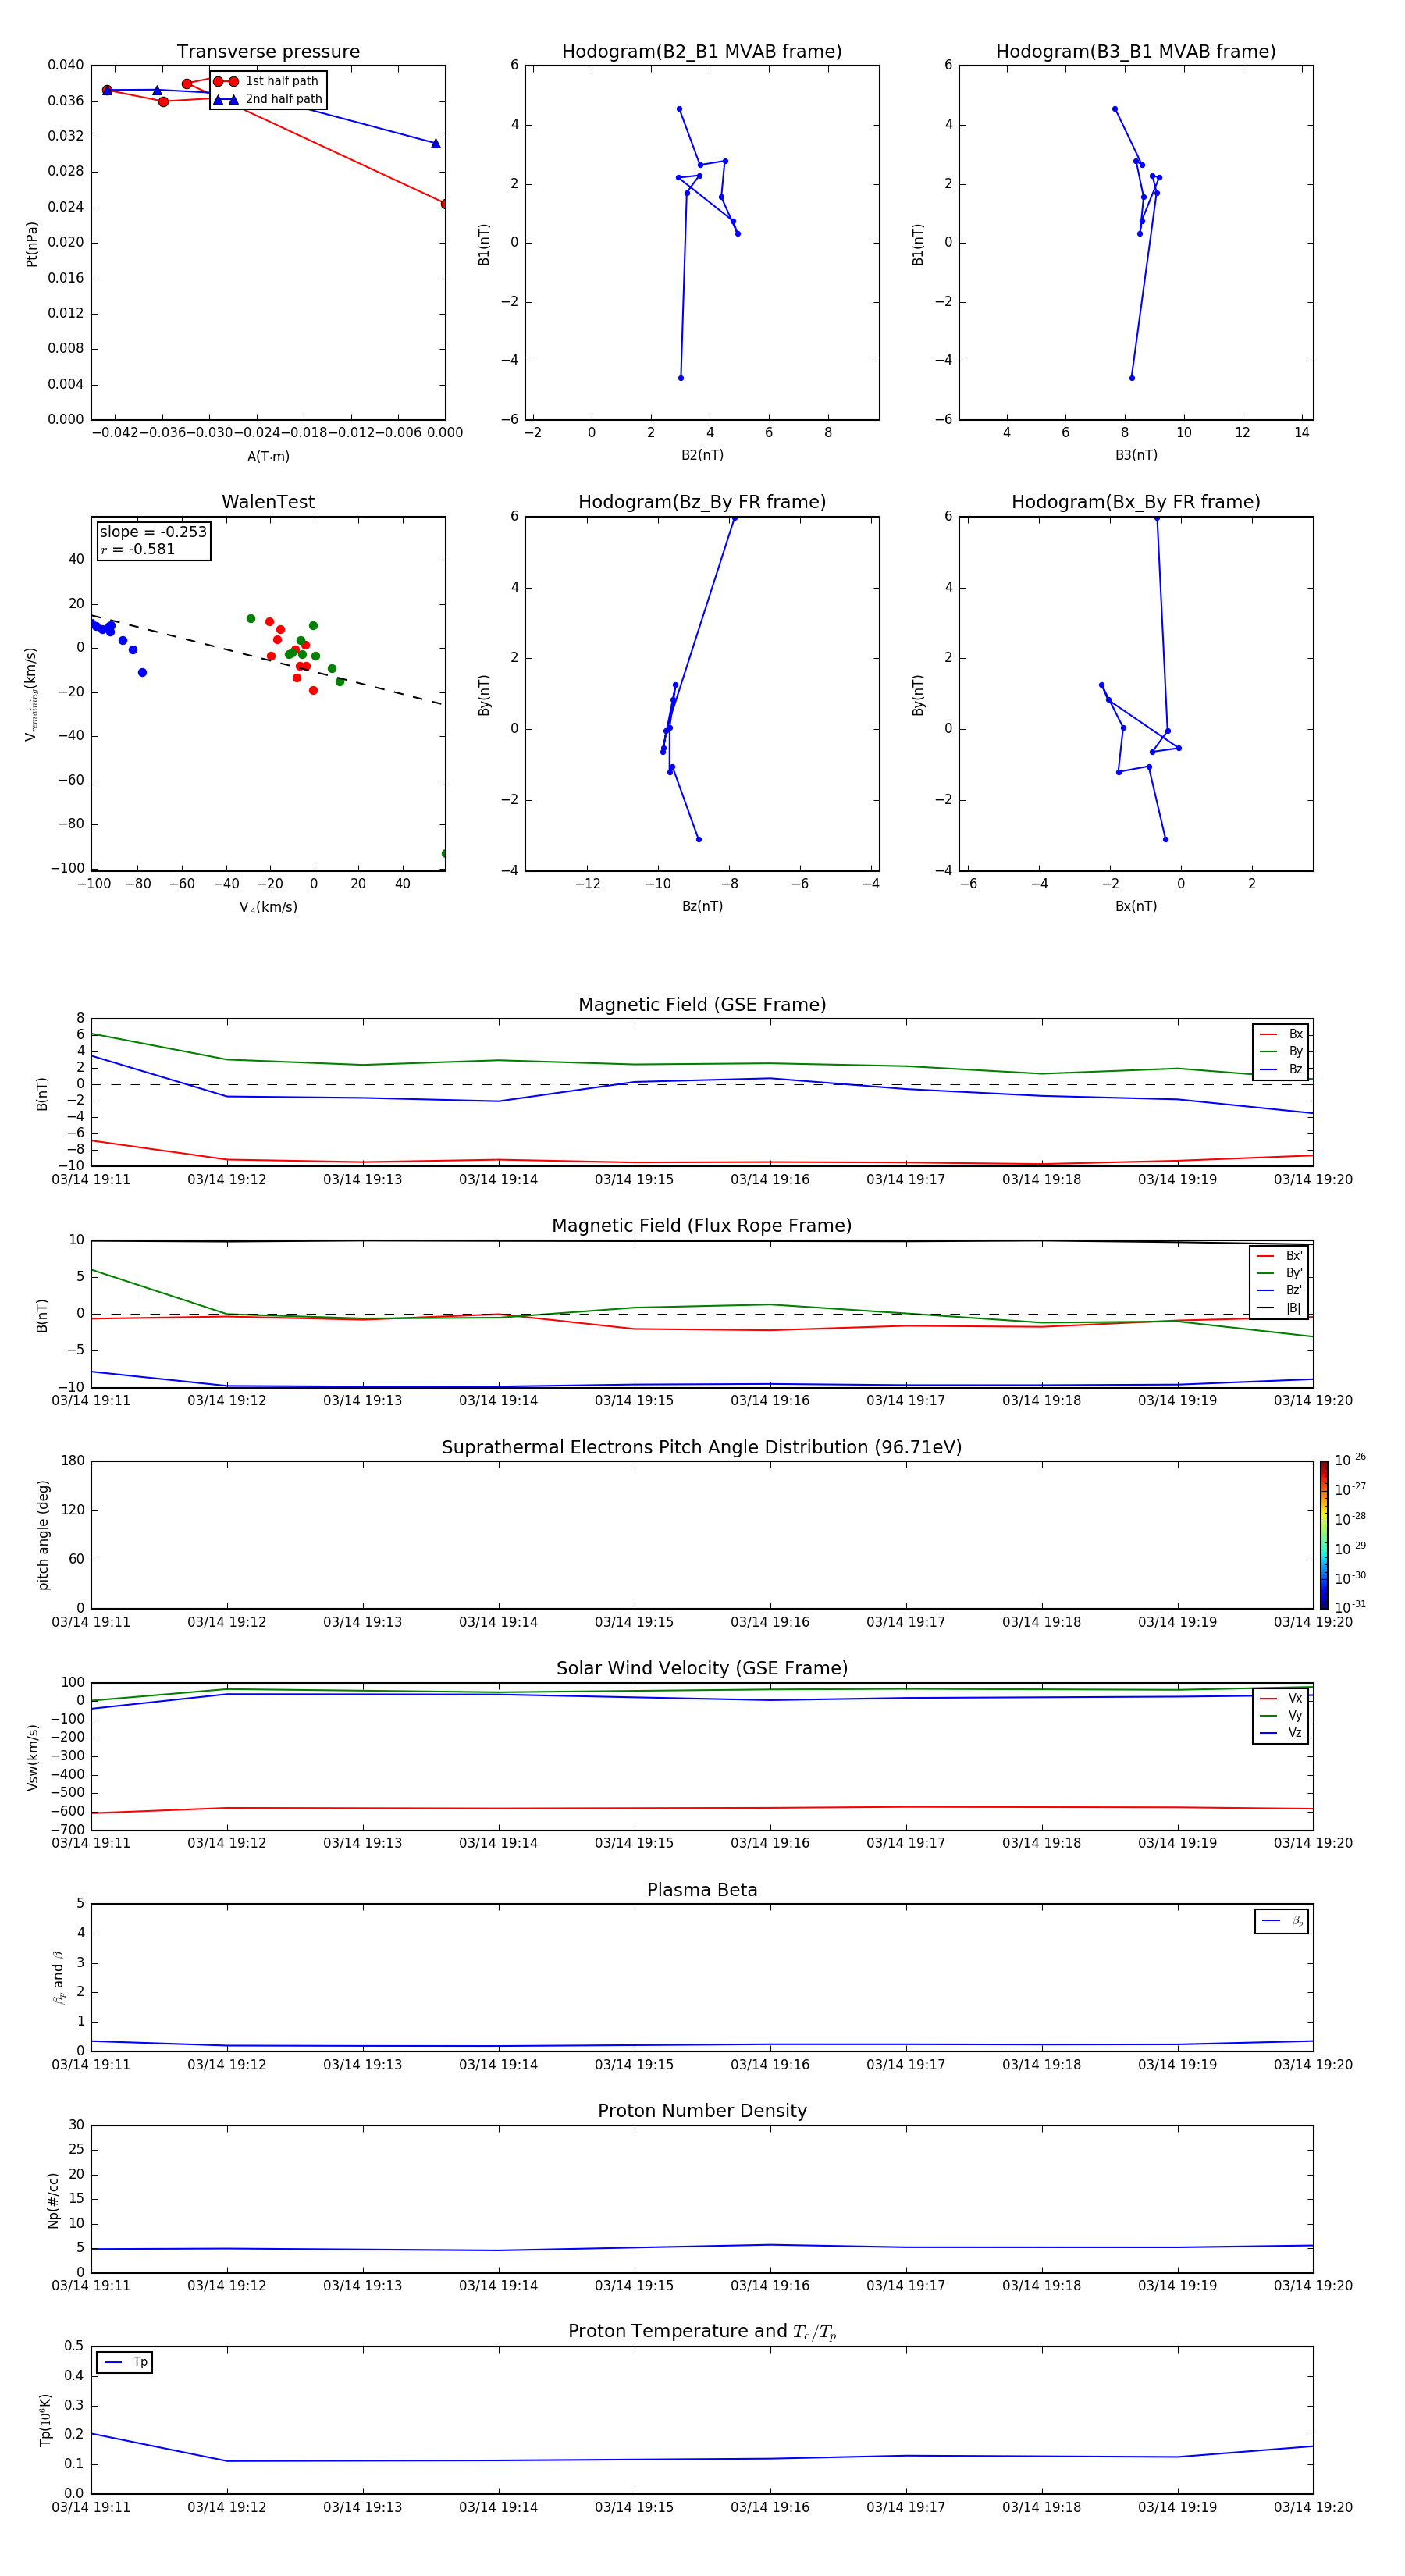Click the 'Solar Wind Velocity (GSE Frame)' title
Viewport: 1405px width, 2576px height.
click(x=702, y=1669)
